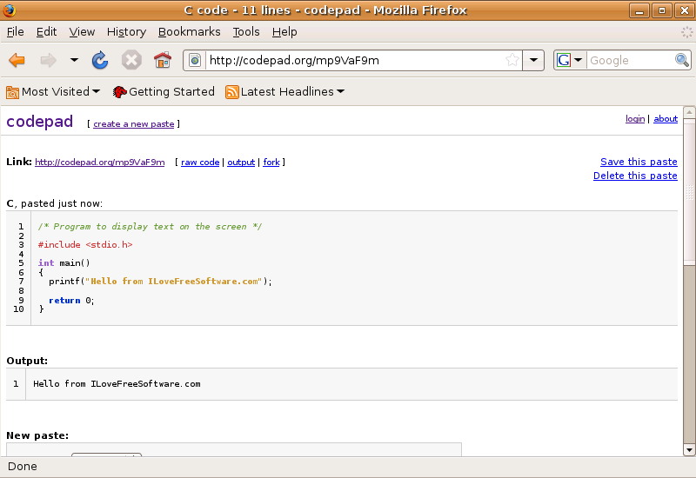This screenshot has height=478, width=696.
Task: Click the 'fork' link
Action: pos(271,163)
